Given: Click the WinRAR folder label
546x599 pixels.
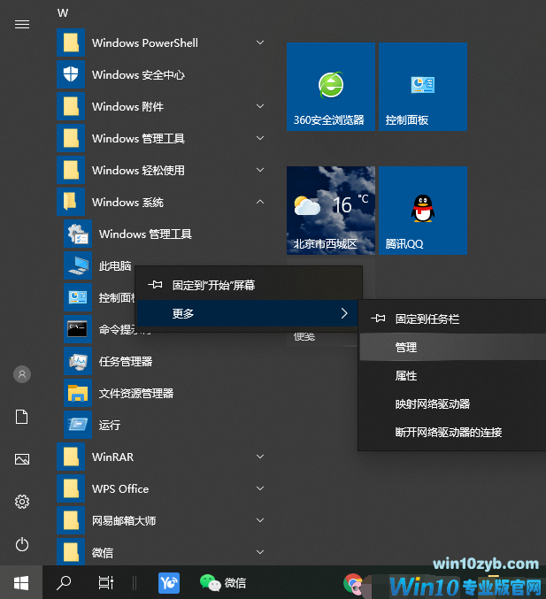Looking at the screenshot, I should tap(112, 457).
